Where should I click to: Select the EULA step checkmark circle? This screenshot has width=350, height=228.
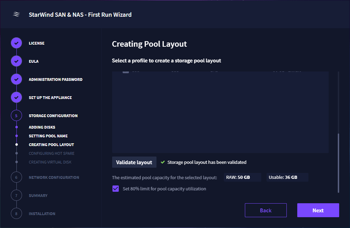point(16,61)
